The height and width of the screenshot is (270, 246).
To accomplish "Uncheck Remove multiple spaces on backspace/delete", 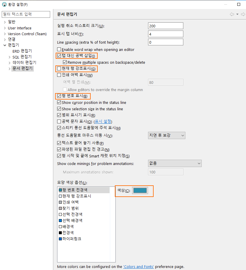I will [x=65, y=62].
